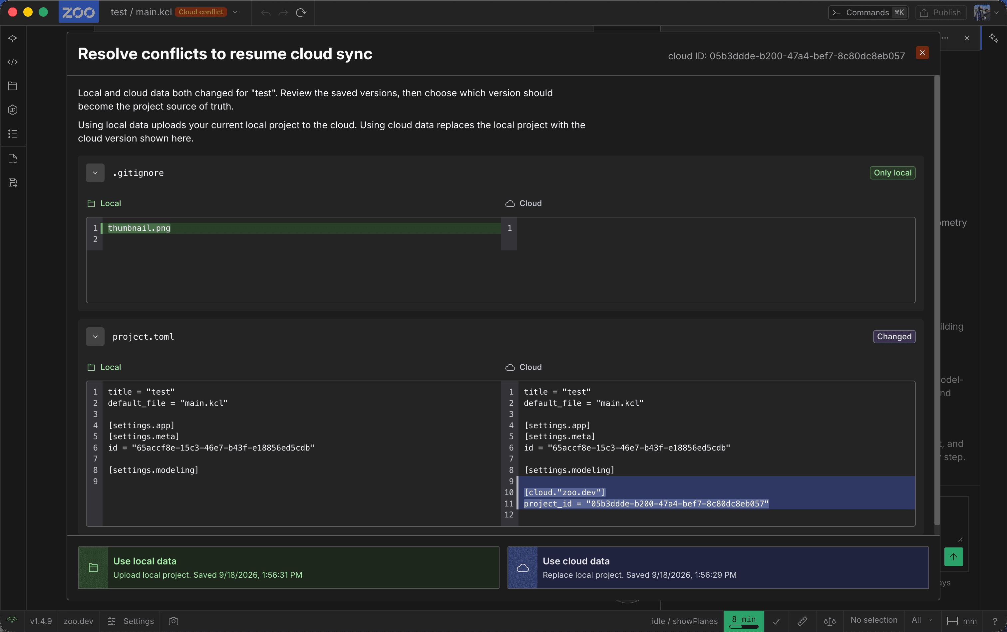This screenshot has height=632, width=1007.
Task: Click the [cloud."zoo.dev"] line in cloud diff
Action: [x=564, y=492]
